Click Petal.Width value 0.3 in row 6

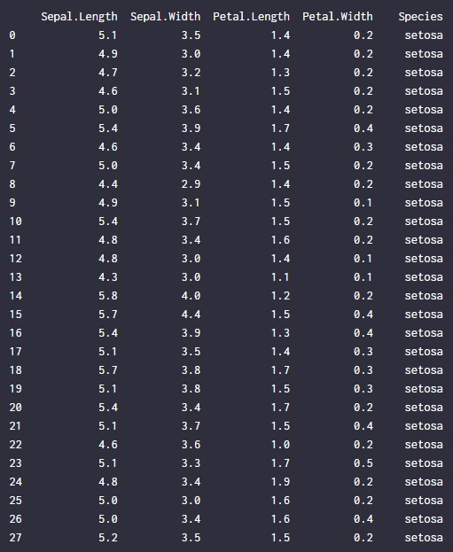(363, 147)
